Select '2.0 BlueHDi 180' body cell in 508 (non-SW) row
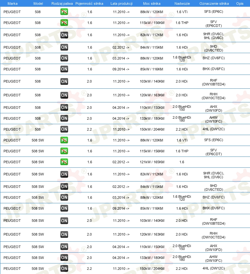This screenshot has height=274, width=250. (182, 119)
